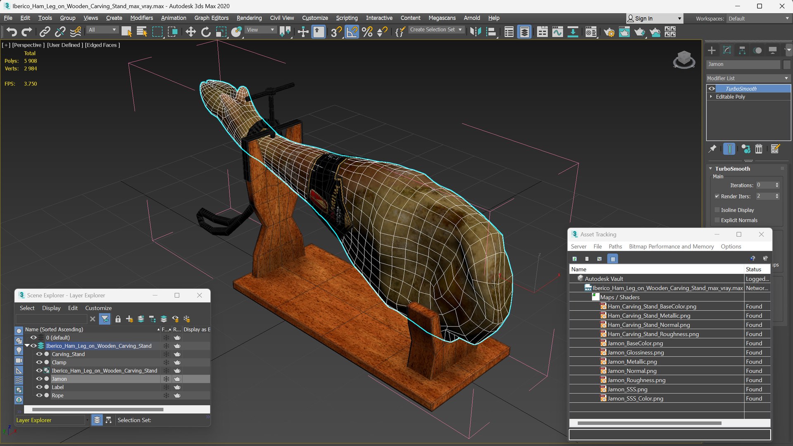Image resolution: width=793 pixels, height=446 pixels.
Task: Enable the Explicit Normals checkbox
Action: [x=717, y=220]
